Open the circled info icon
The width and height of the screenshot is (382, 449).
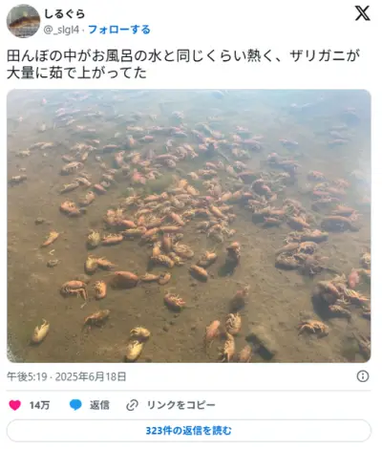(363, 376)
